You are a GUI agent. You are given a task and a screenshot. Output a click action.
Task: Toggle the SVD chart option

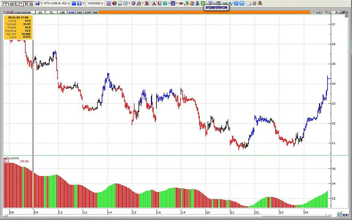coord(79,12)
